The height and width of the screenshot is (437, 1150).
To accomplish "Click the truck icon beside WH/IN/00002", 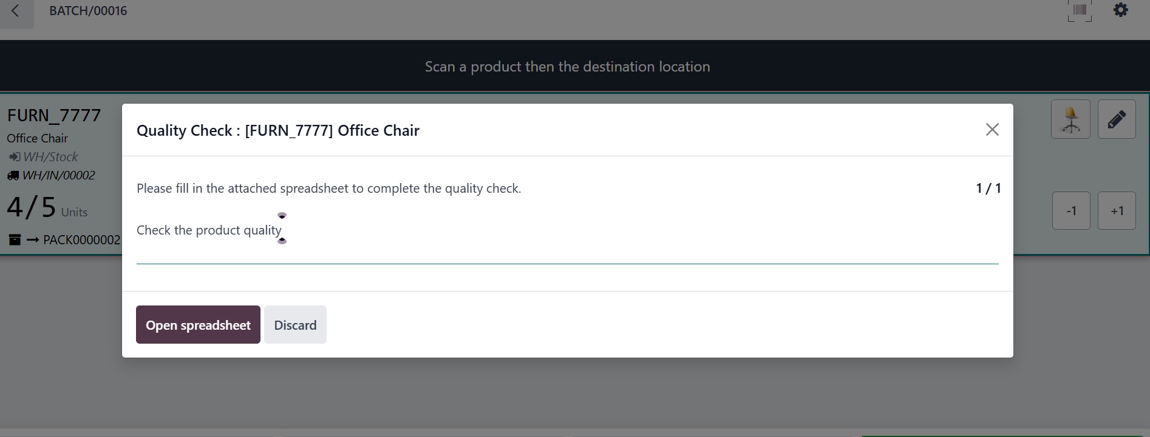I will [13, 176].
